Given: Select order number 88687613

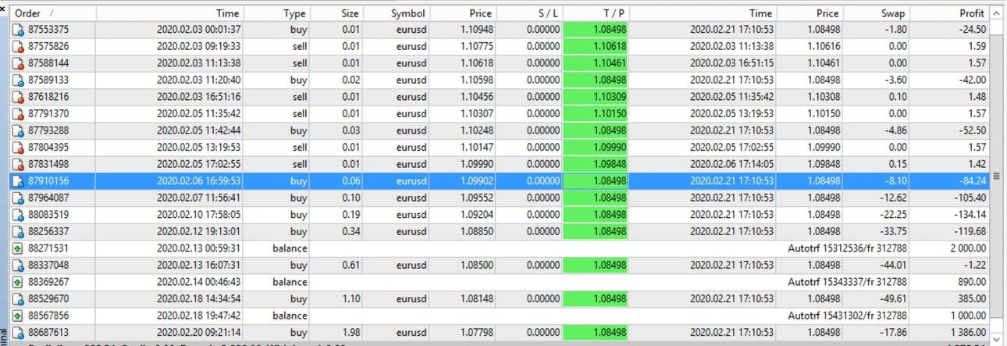Looking at the screenshot, I should pyautogui.click(x=48, y=332).
